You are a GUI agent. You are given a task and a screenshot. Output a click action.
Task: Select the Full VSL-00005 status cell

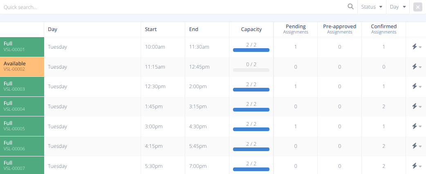click(22, 126)
